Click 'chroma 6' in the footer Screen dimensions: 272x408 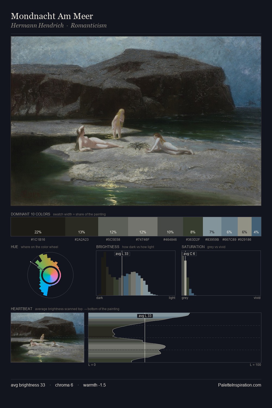64,385
